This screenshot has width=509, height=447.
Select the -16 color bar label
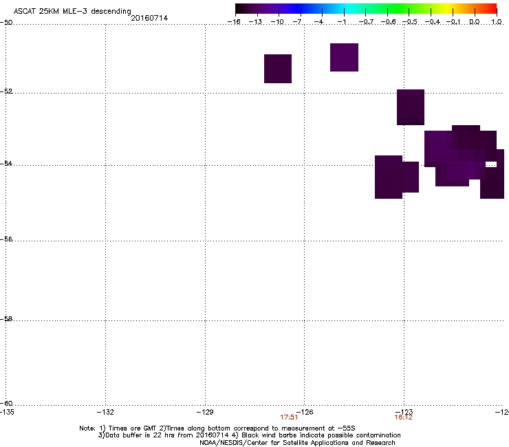tap(234, 22)
